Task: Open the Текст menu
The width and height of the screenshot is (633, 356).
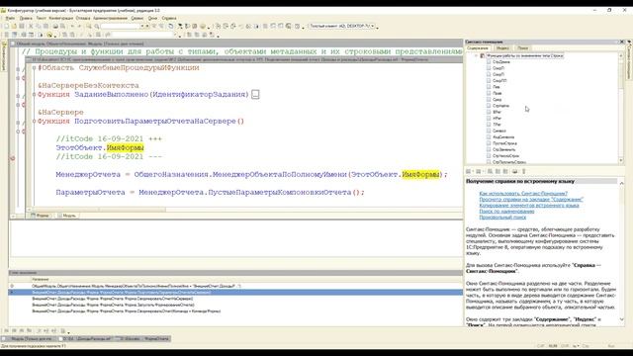Action: point(41,18)
